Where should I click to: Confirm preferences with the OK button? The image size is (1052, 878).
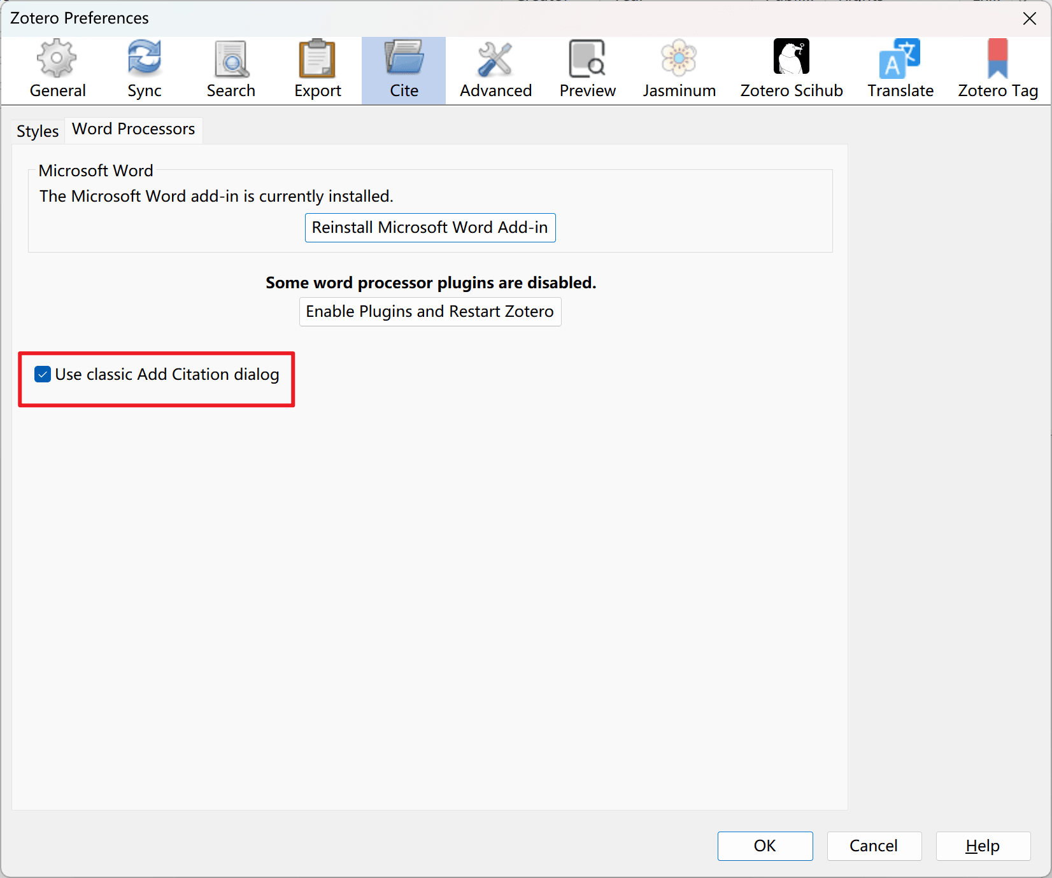[765, 846]
